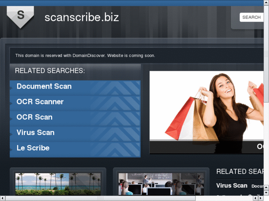This screenshot has width=269, height=201.
Task: Click the vertical scrollbar up arrow
Action: [266, 2]
